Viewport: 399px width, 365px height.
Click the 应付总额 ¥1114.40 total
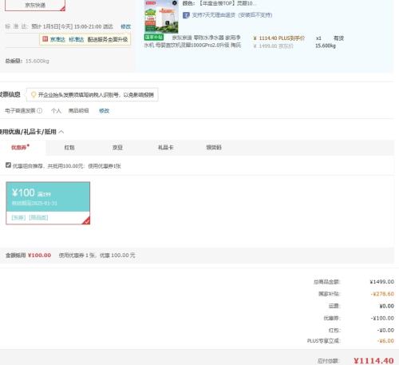373,361
